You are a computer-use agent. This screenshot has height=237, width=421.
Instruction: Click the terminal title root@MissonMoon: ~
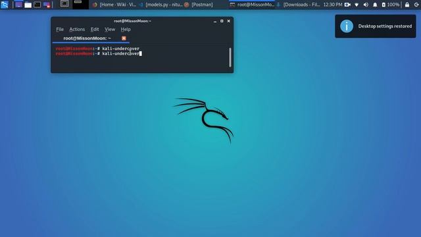point(132,21)
